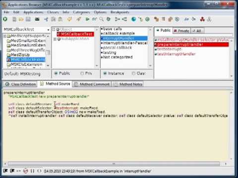Click the floppy disk save toolbar icon
Image resolution: width=238 pixels, height=178 pixels.
28,19
